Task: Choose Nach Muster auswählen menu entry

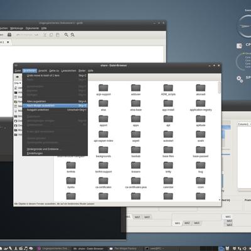Action: point(55,105)
